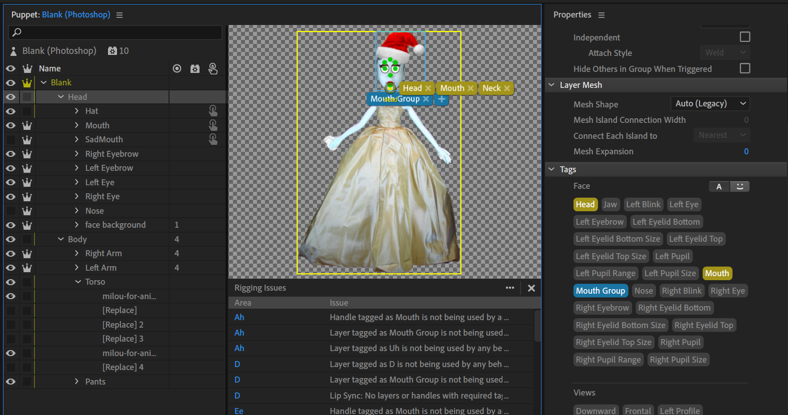Screen dimensions: 788x415
Task: Click the puppet layer search field
Action: [115, 32]
